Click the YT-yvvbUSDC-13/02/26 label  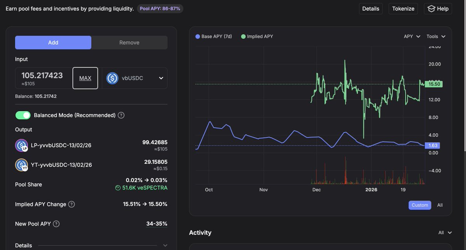(x=61, y=165)
